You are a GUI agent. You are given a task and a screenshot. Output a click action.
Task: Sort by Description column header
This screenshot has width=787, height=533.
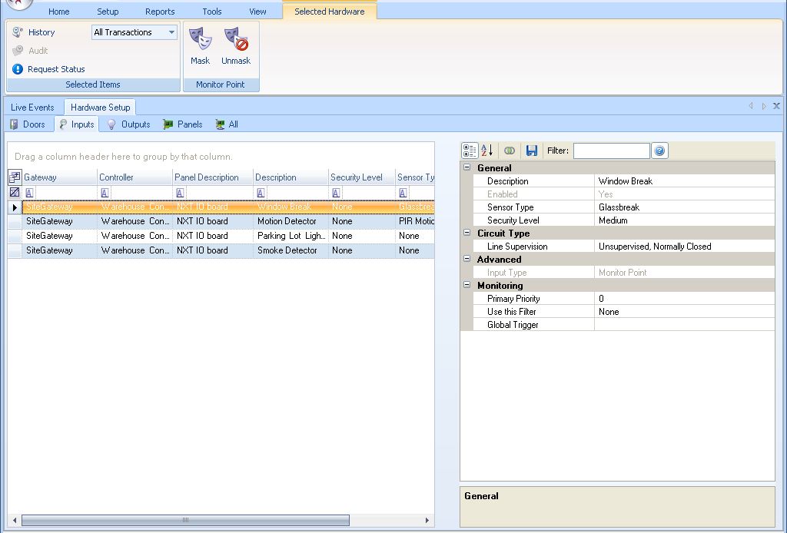291,177
